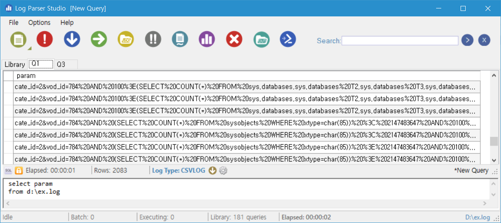The height and width of the screenshot is (223, 501).
Task: Click the param column header
Action: 247,76
